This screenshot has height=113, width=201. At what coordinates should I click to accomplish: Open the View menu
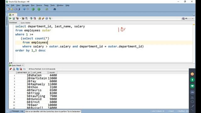(18, 5)
